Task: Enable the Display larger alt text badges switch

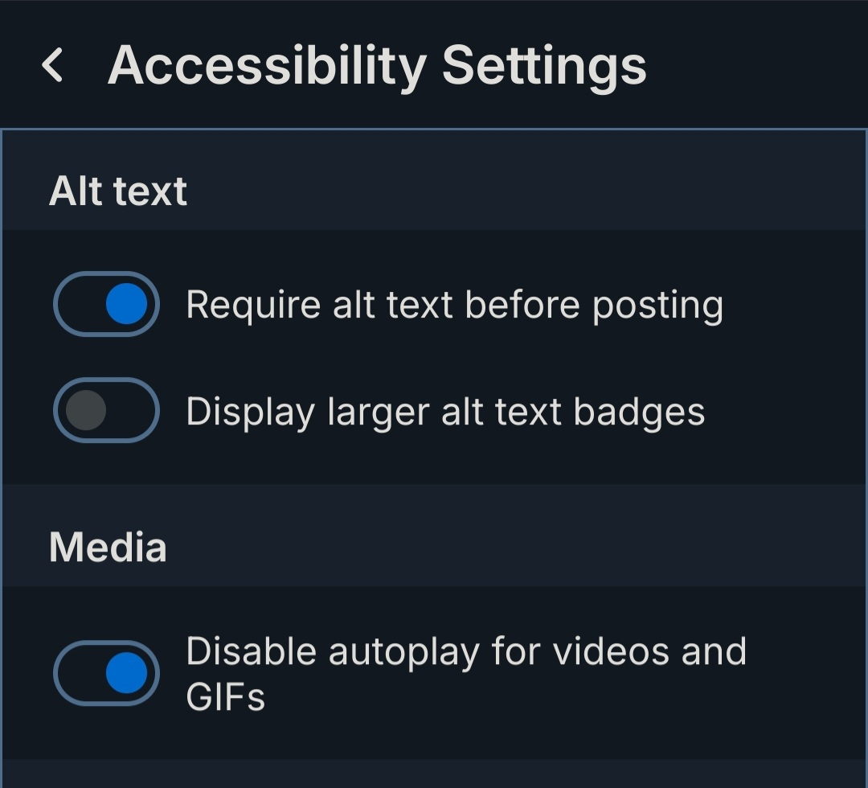Action: click(106, 410)
